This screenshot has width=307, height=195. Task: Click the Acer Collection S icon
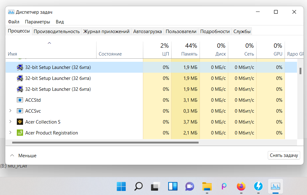tap(20, 122)
